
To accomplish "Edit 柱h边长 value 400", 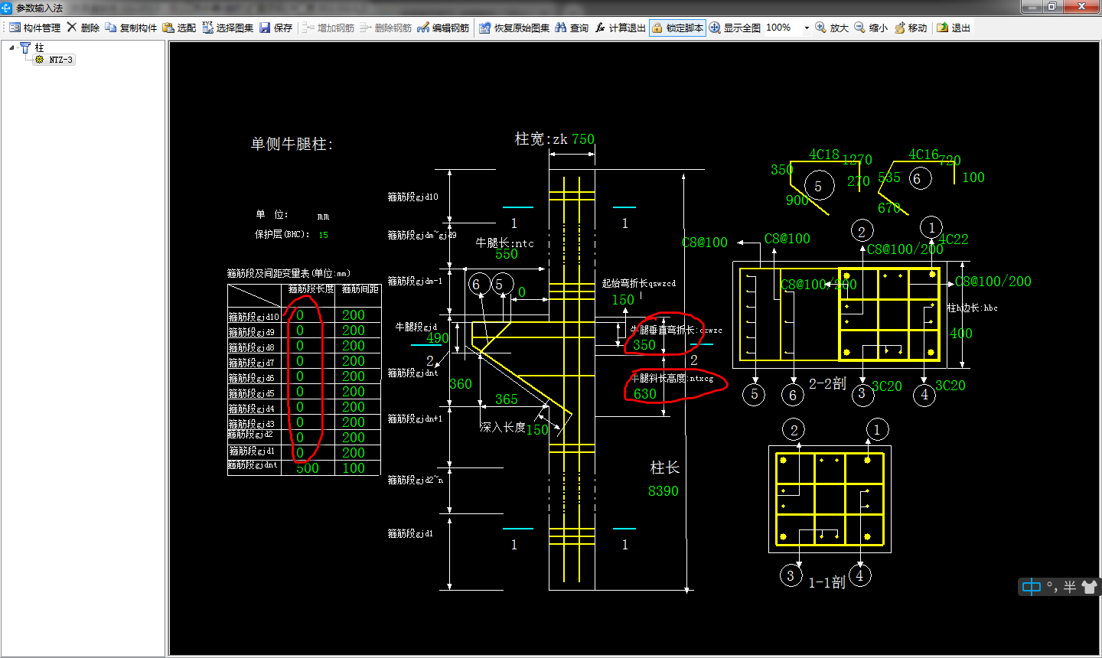I will [x=961, y=334].
